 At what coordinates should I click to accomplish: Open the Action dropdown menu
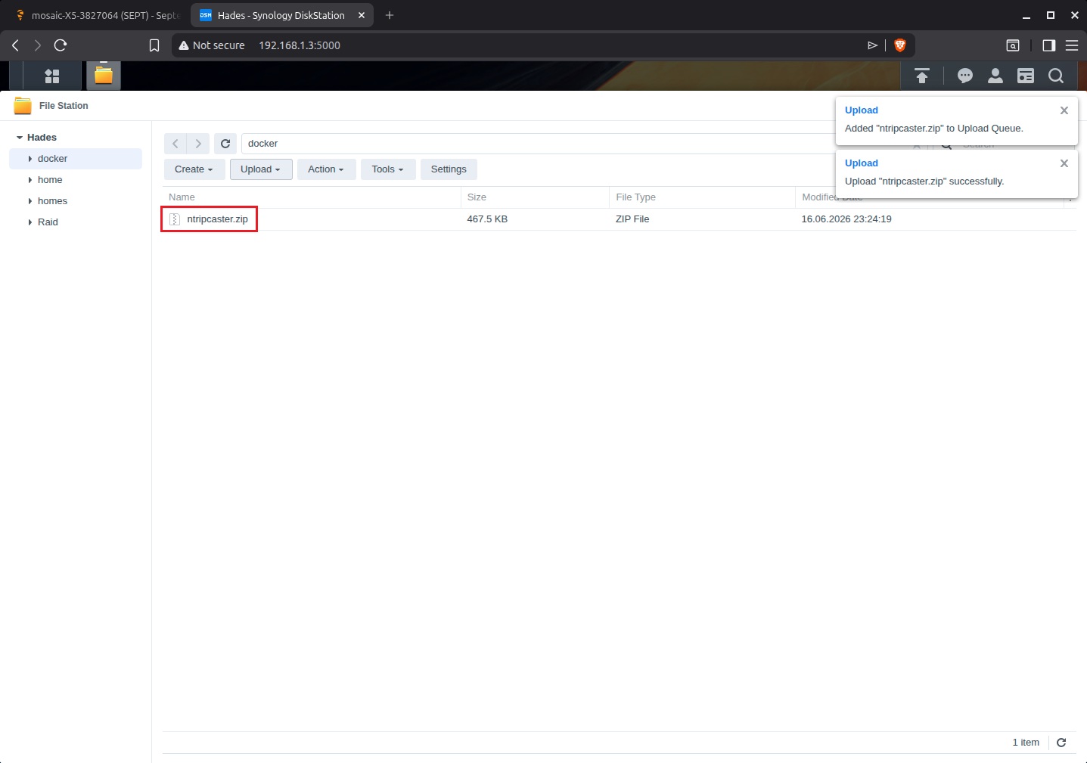[x=326, y=169]
